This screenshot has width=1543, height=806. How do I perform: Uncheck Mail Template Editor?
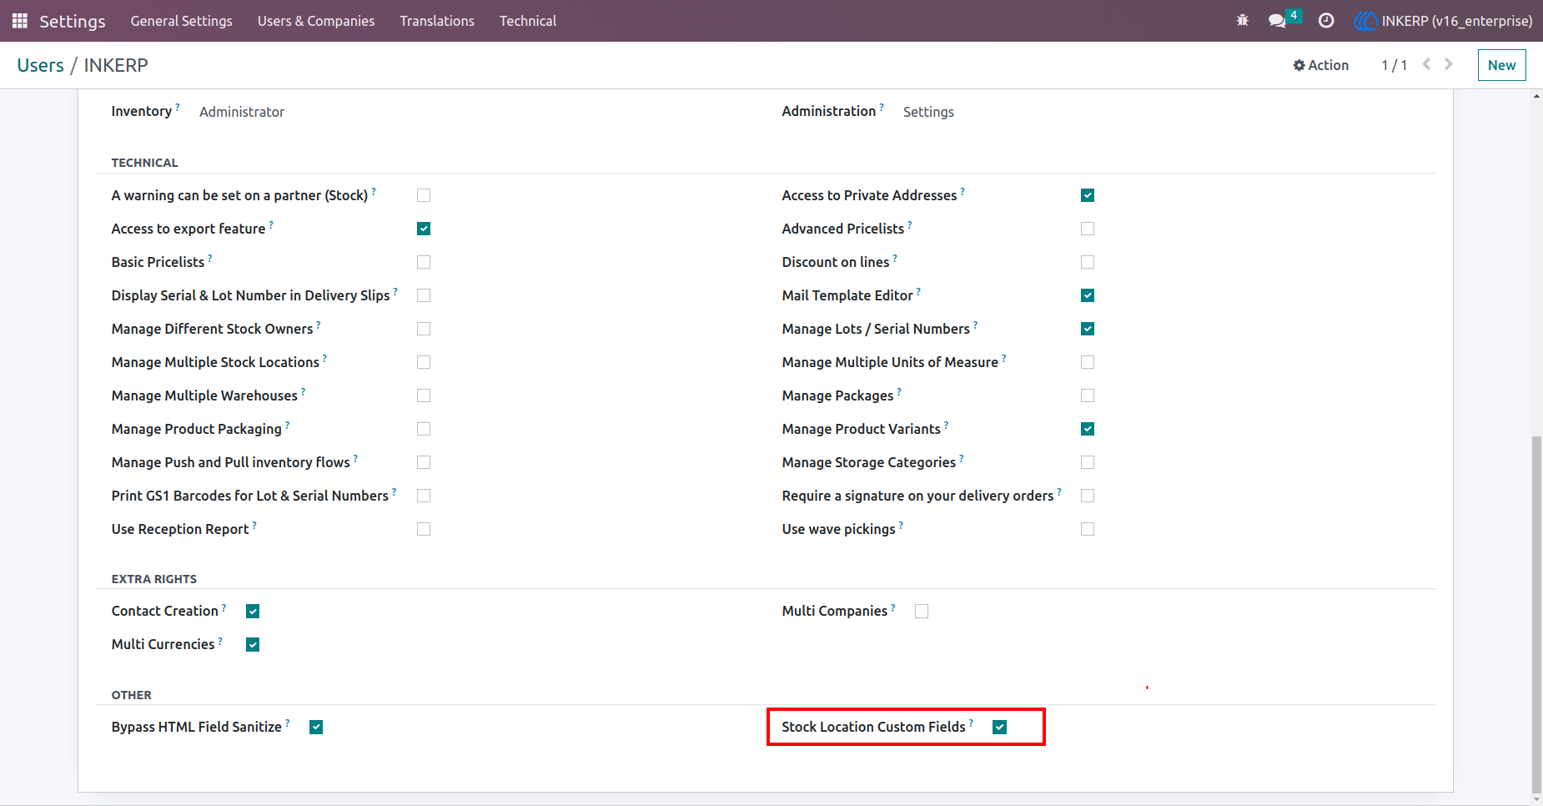(x=1088, y=295)
